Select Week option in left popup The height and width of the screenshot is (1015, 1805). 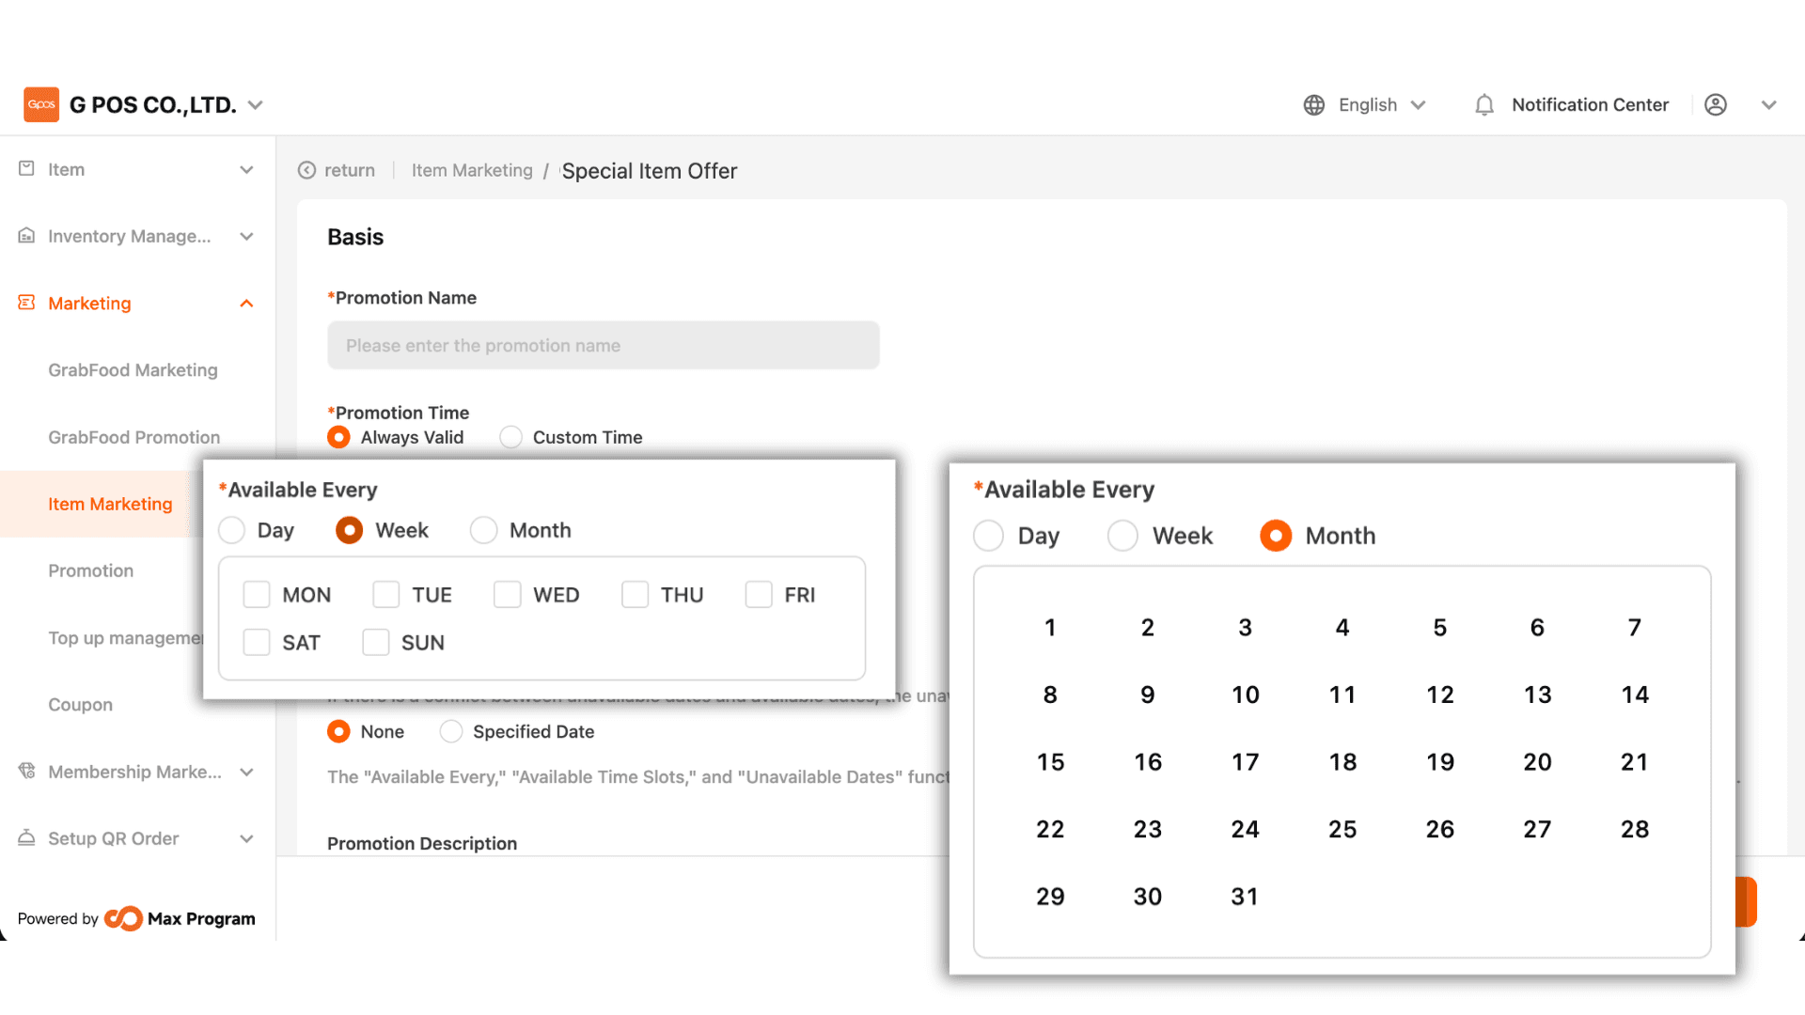(x=349, y=530)
